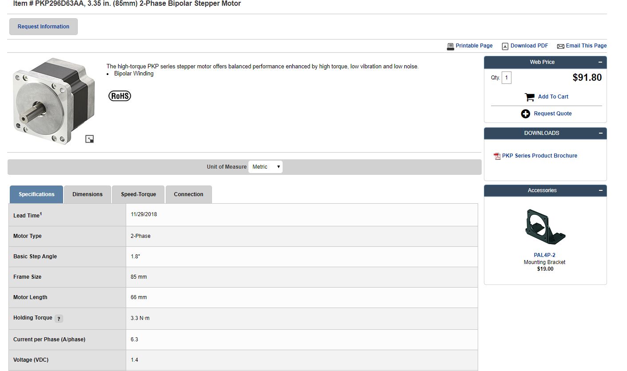Image resolution: width=627 pixels, height=371 pixels.
Task: Click the $91.80 web price
Action: pyautogui.click(x=587, y=78)
